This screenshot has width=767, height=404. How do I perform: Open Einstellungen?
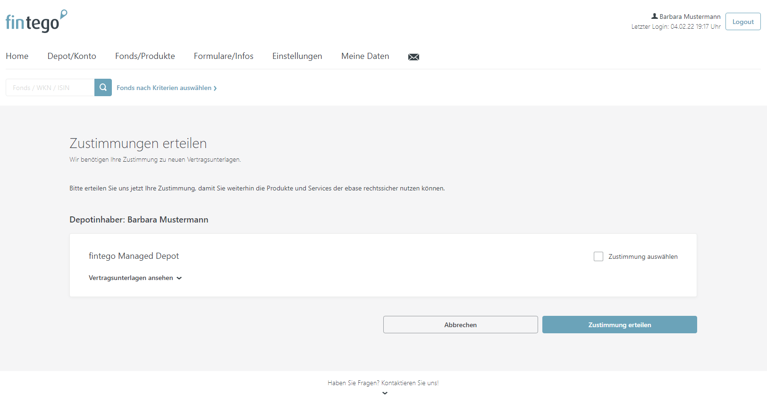[x=297, y=56]
